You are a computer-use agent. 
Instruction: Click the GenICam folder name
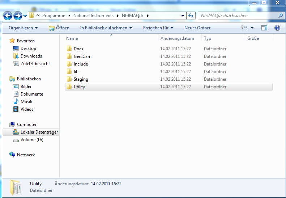(x=82, y=56)
